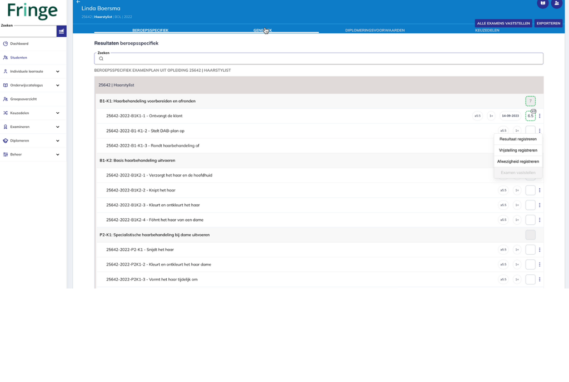This screenshot has width=569, height=382.
Task: Click the Exporteren button
Action: 548,23
